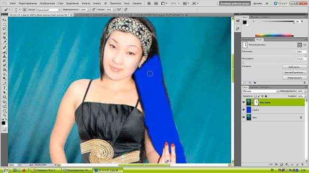
Task: Select pixel mask button in Masks panel
Action: pos(299,45)
